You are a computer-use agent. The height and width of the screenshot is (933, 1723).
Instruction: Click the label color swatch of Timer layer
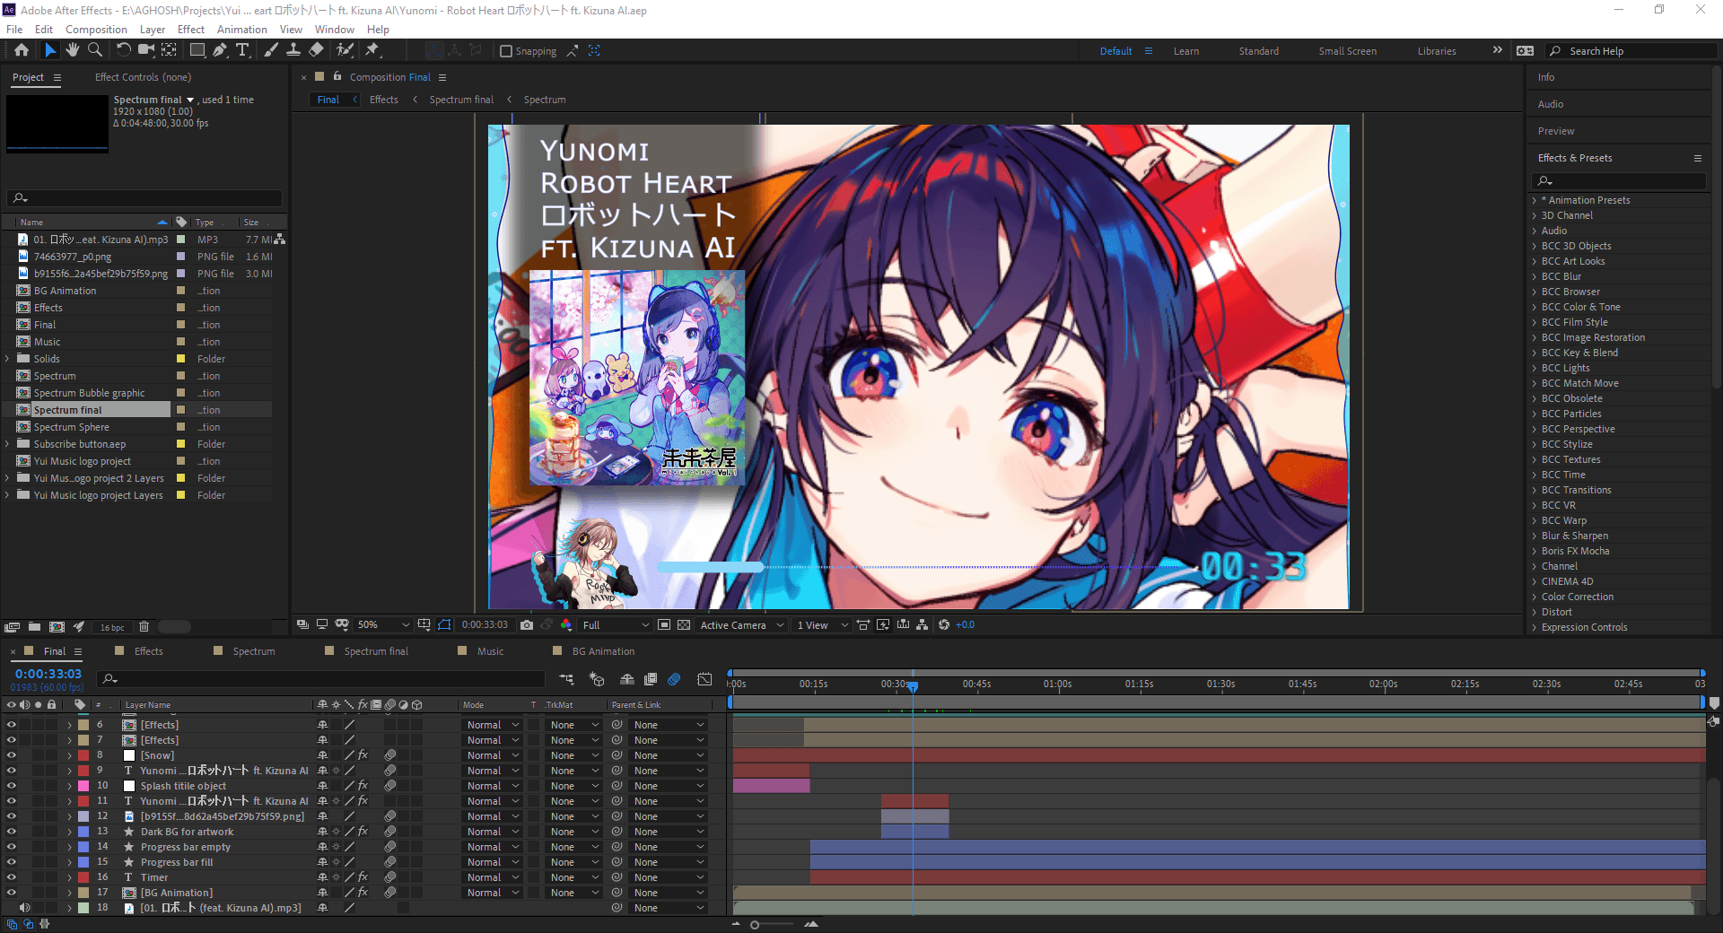point(83,877)
